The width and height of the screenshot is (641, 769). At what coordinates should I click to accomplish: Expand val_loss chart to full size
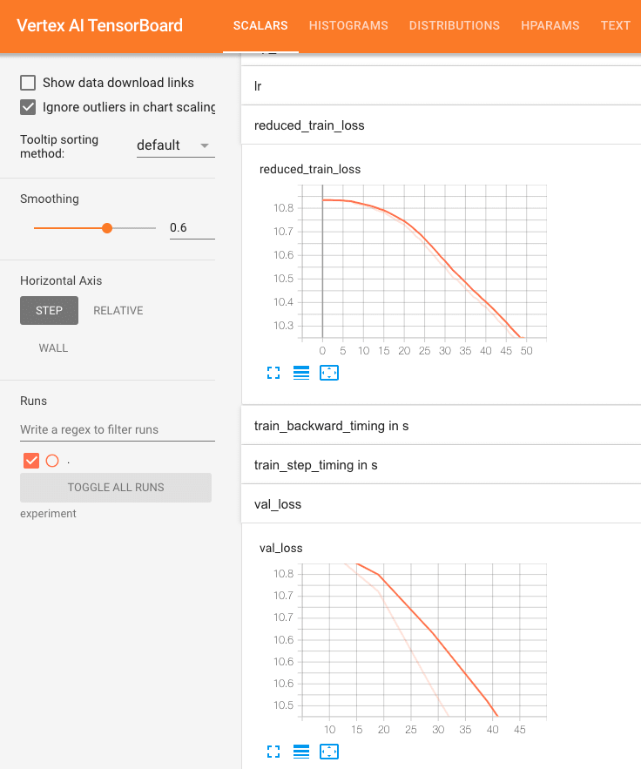pos(273,752)
